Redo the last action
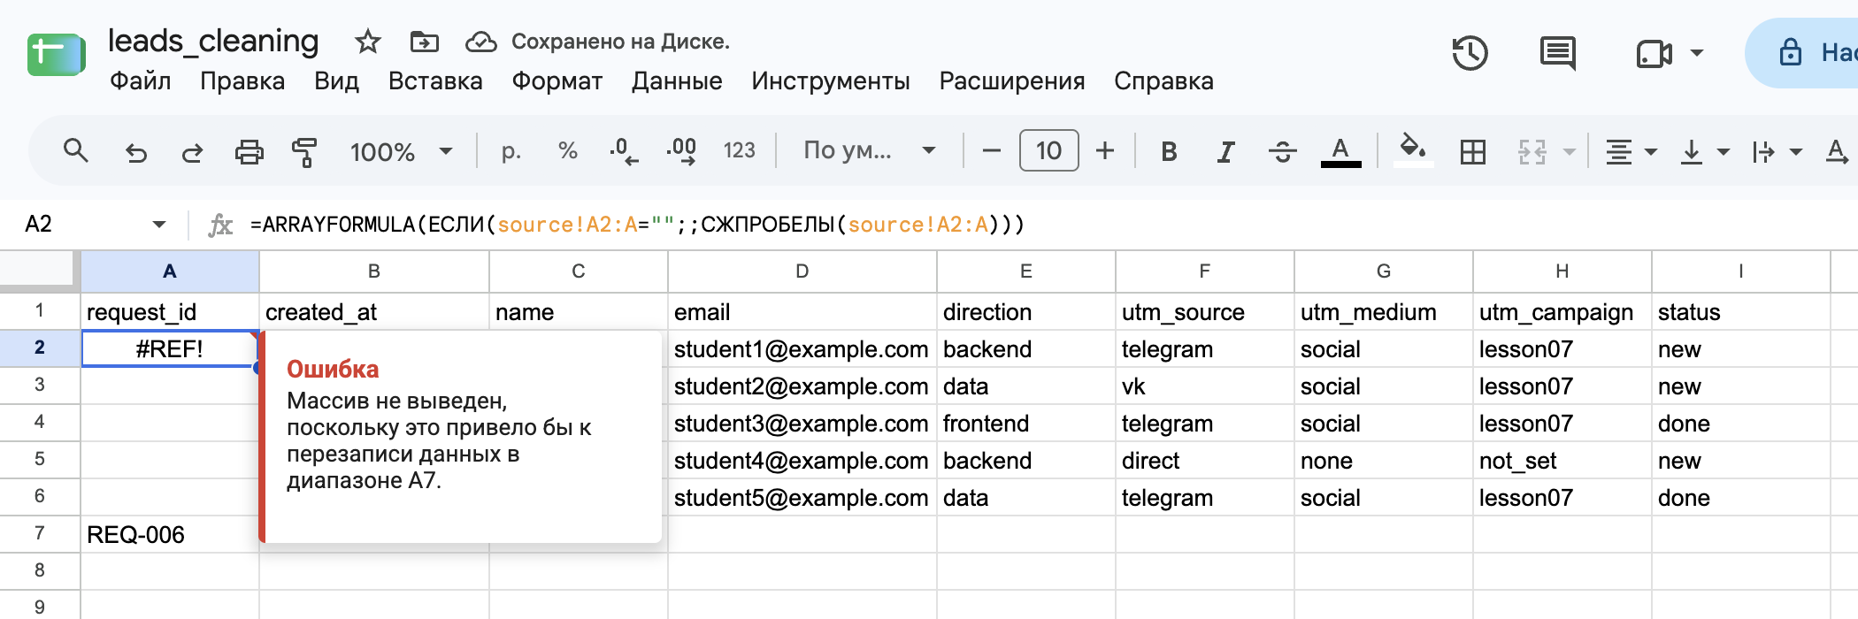The width and height of the screenshot is (1858, 619). pos(192,152)
